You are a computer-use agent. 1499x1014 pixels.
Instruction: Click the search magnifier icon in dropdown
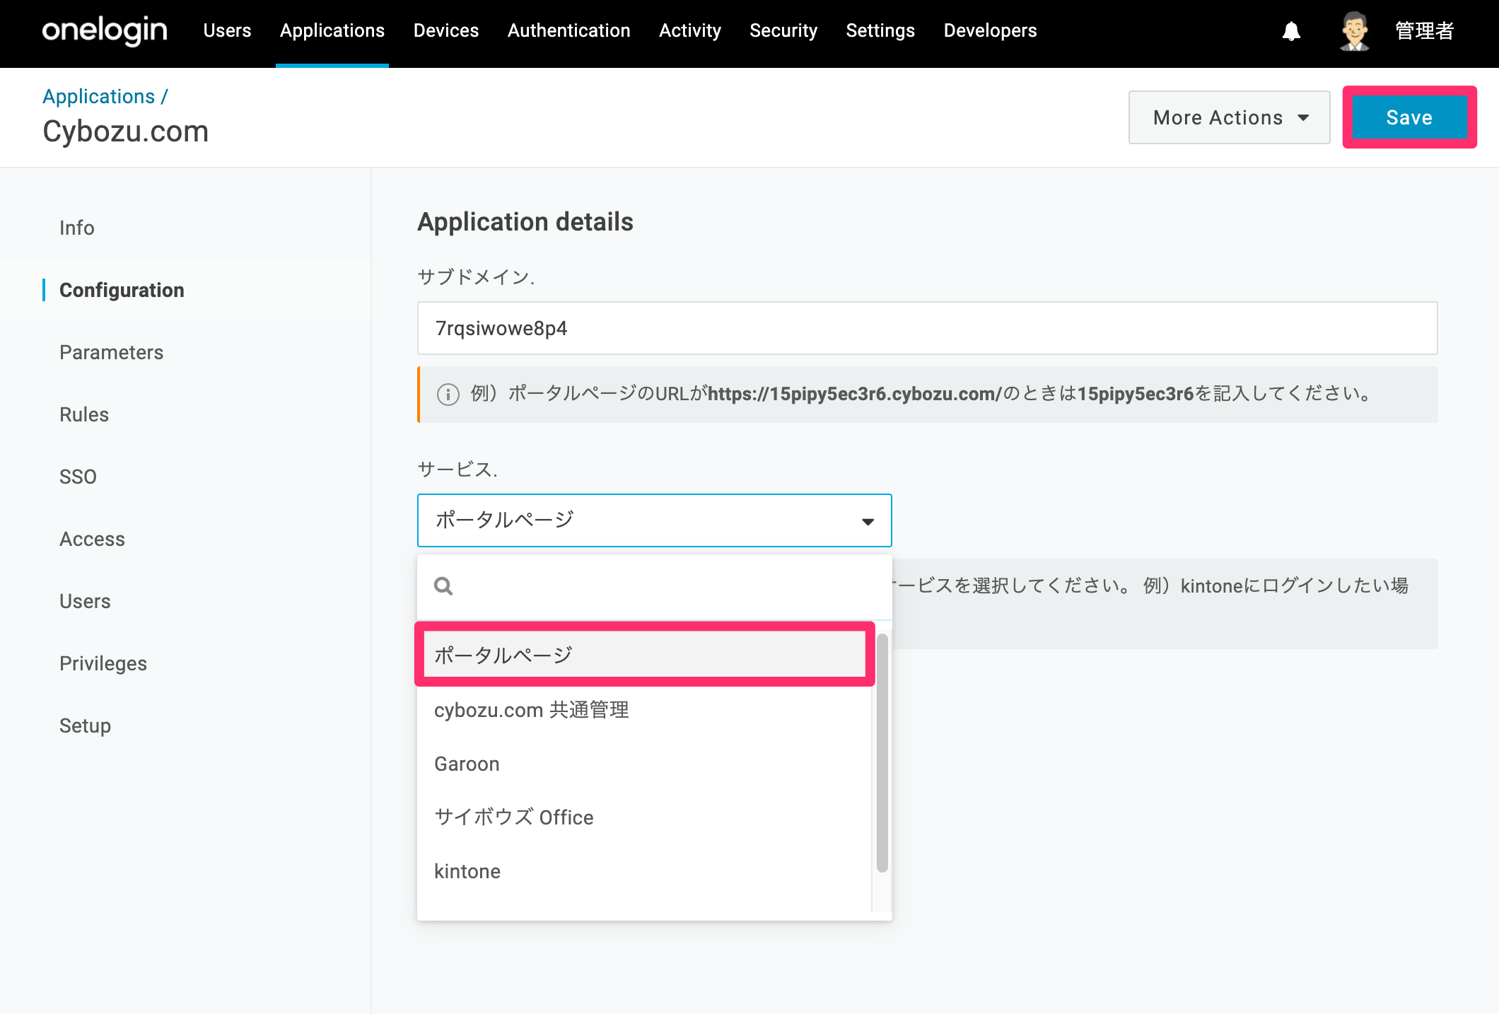[x=443, y=586]
